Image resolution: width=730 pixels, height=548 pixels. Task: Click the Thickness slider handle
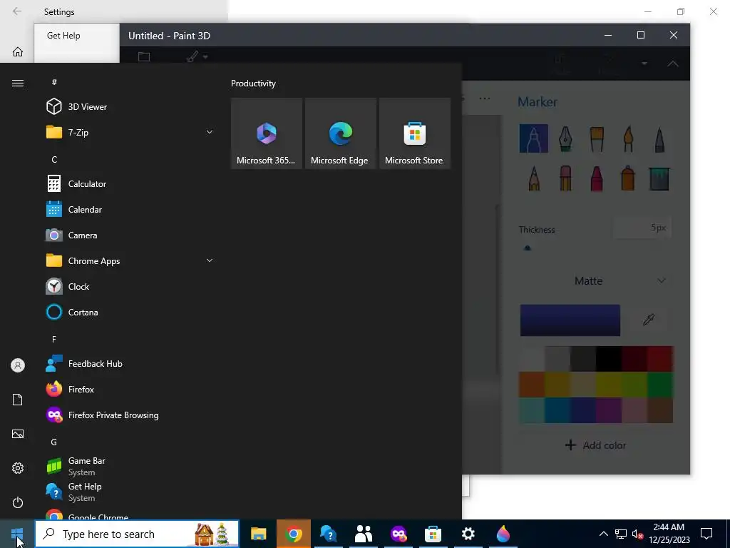[x=527, y=248]
